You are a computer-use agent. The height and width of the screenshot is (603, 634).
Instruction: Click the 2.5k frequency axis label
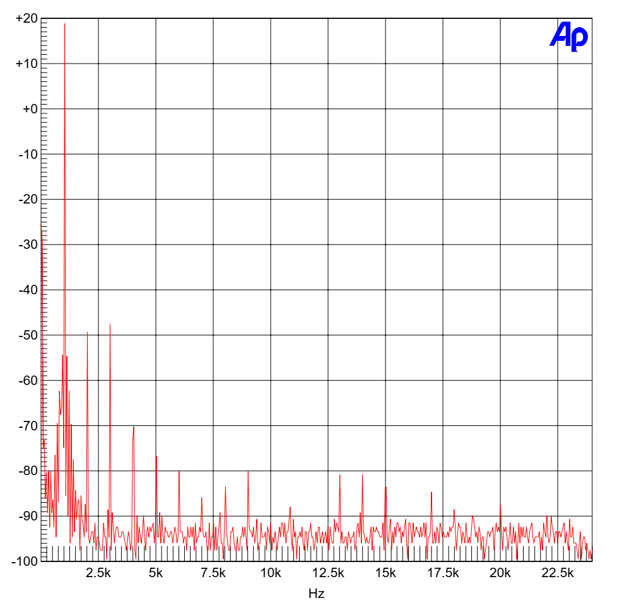98,573
